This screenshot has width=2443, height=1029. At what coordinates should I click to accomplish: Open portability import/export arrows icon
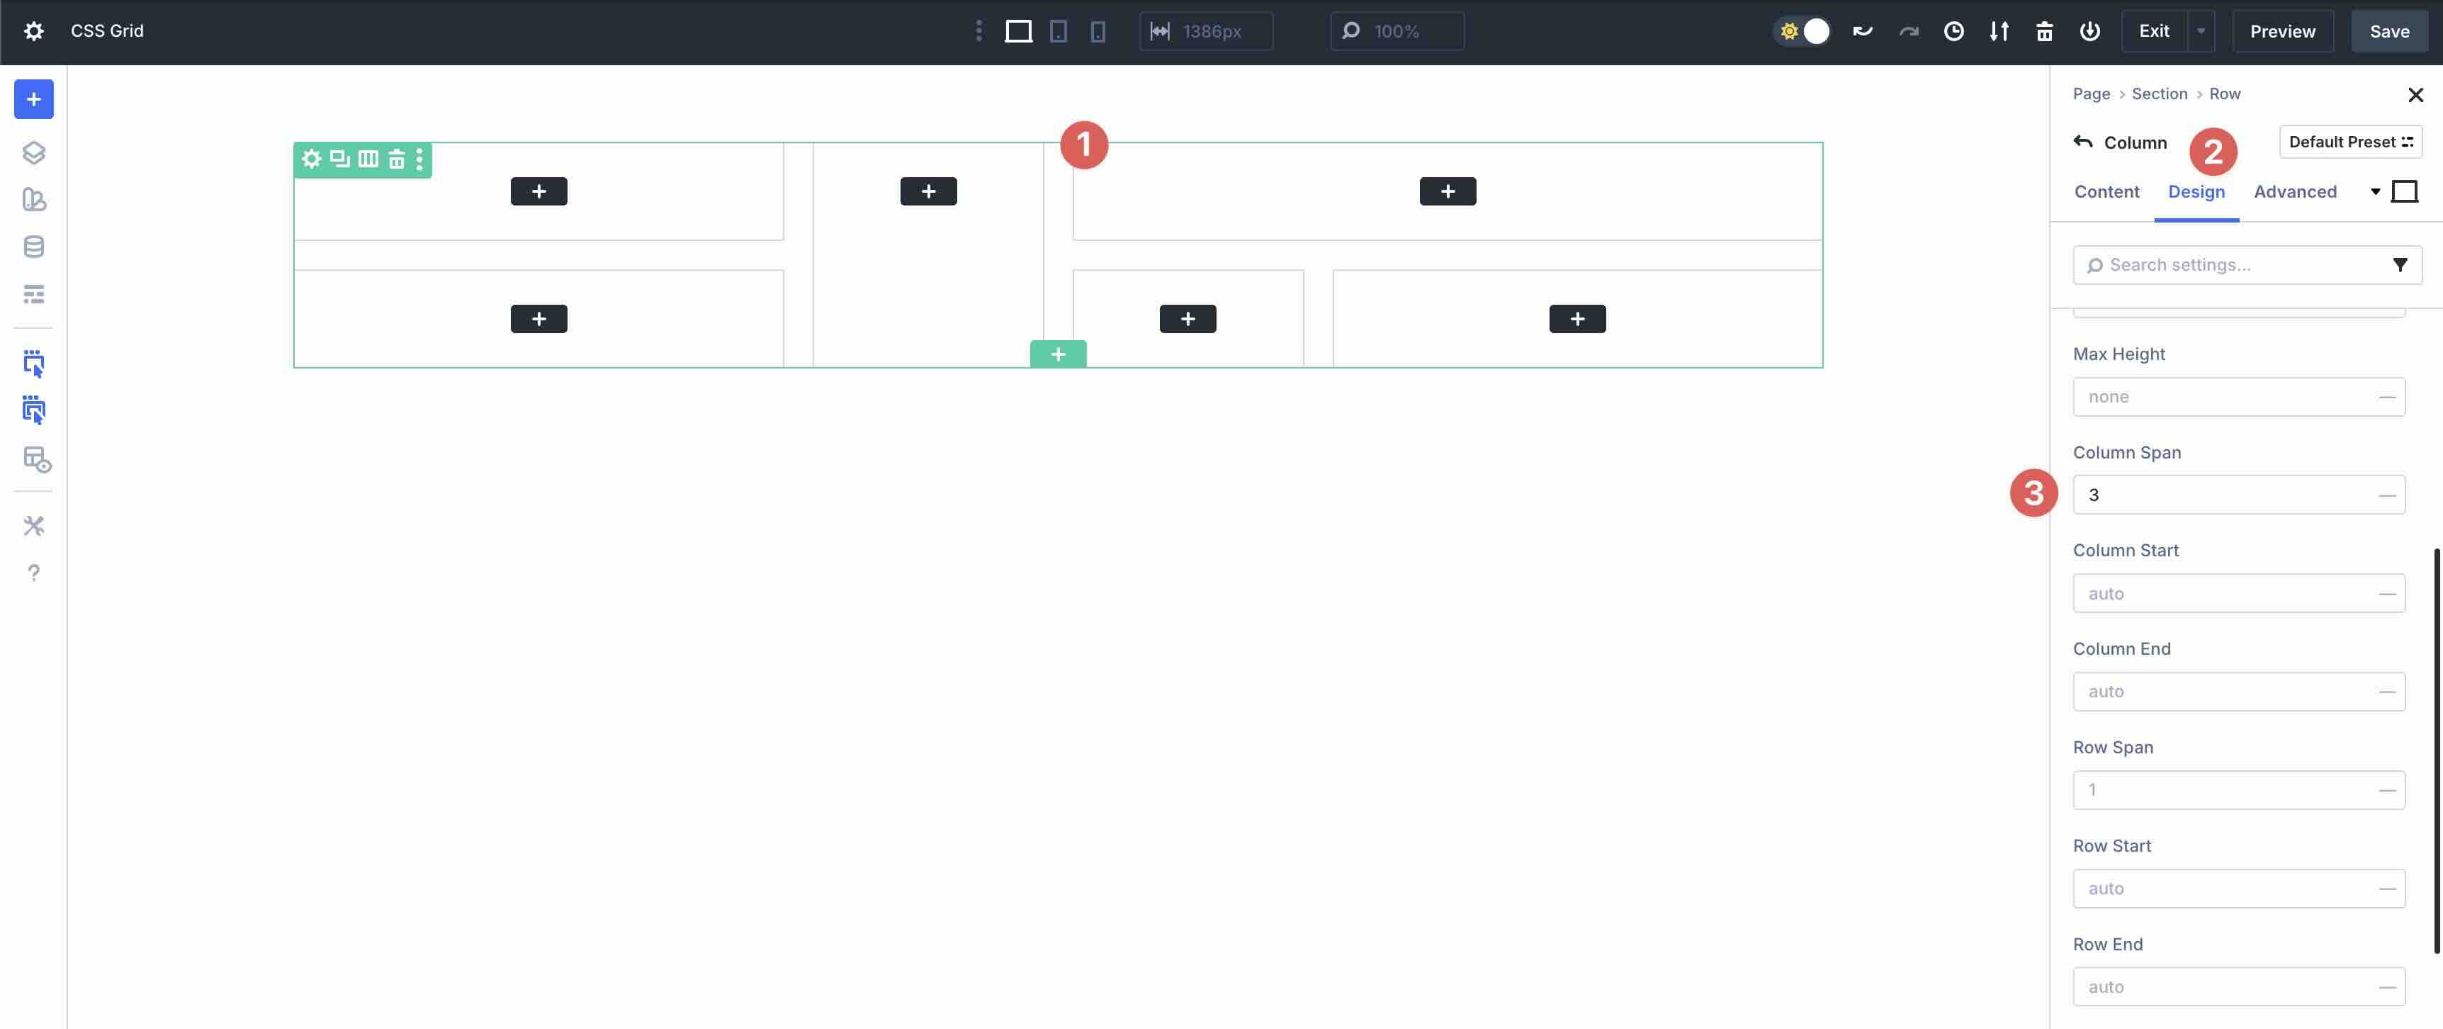pos(1999,30)
